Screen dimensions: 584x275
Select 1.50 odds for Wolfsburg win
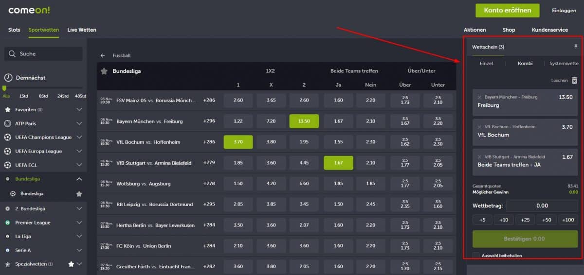point(238,184)
